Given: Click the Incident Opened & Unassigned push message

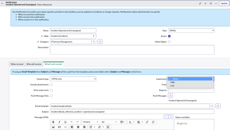Looking at the screenshot, I should pos(183,100).
